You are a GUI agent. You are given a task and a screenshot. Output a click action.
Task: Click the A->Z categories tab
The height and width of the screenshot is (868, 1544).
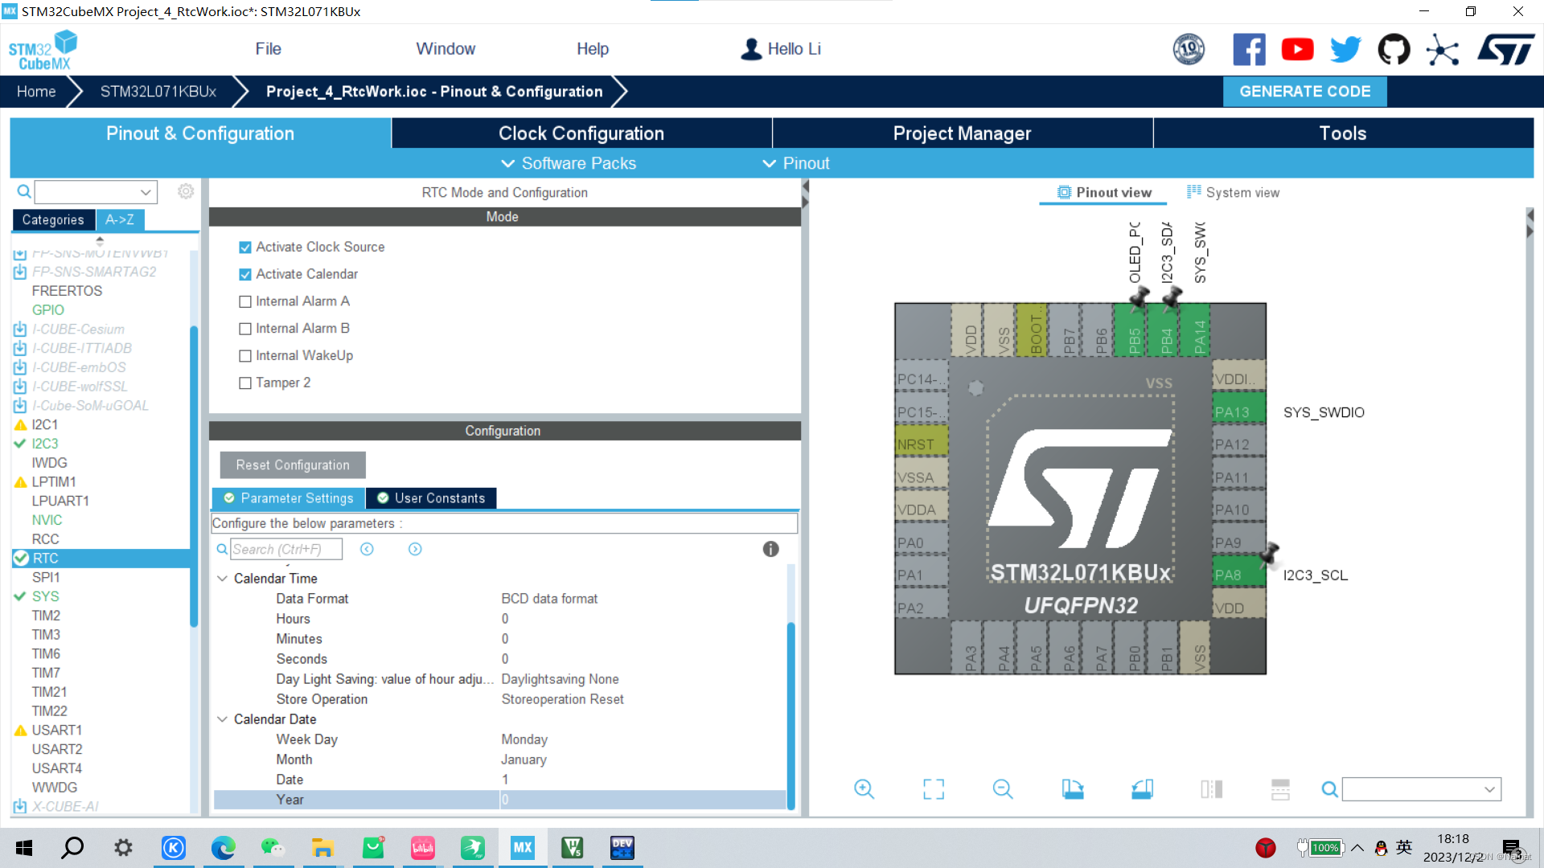point(119,219)
